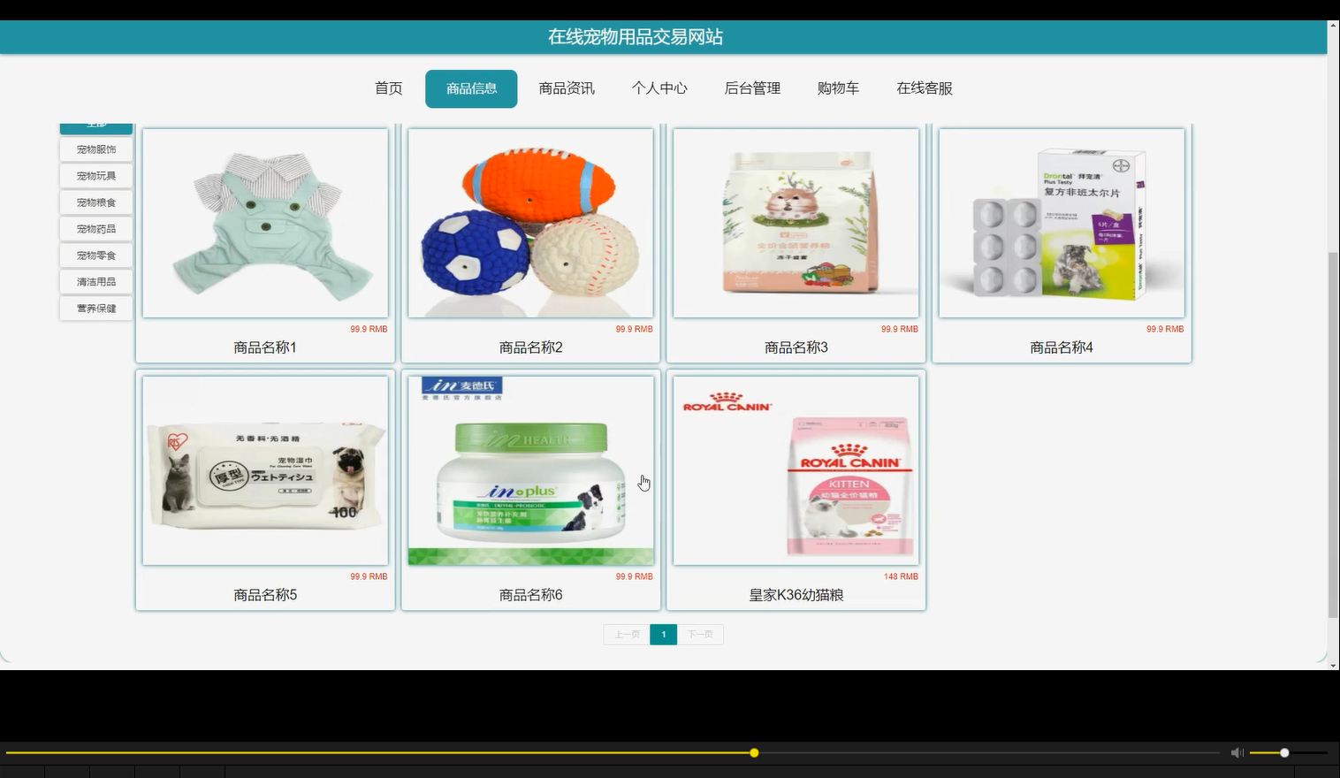Click the video playback progress slider
Screen dimensions: 1340x778
[x=753, y=752]
